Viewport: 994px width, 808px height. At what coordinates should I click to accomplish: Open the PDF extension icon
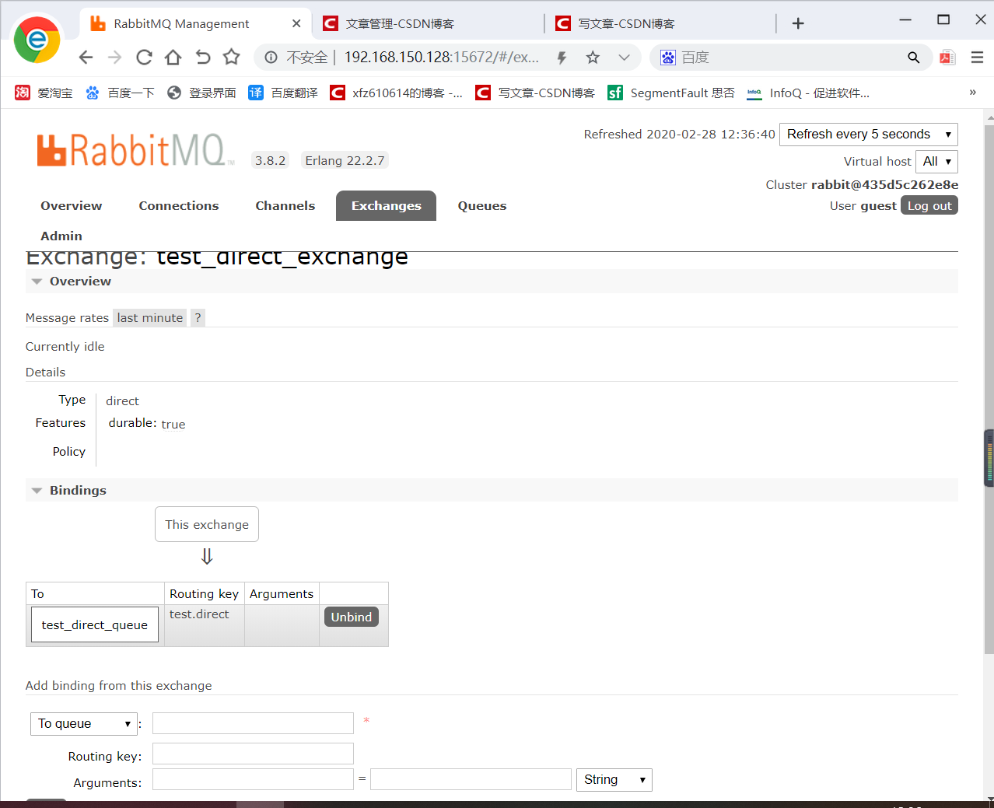point(947,58)
